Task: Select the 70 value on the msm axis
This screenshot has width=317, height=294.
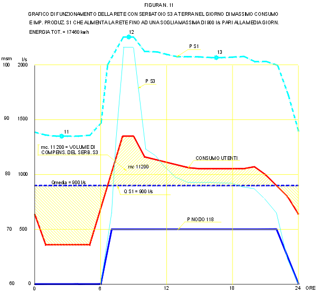Action: [6, 229]
